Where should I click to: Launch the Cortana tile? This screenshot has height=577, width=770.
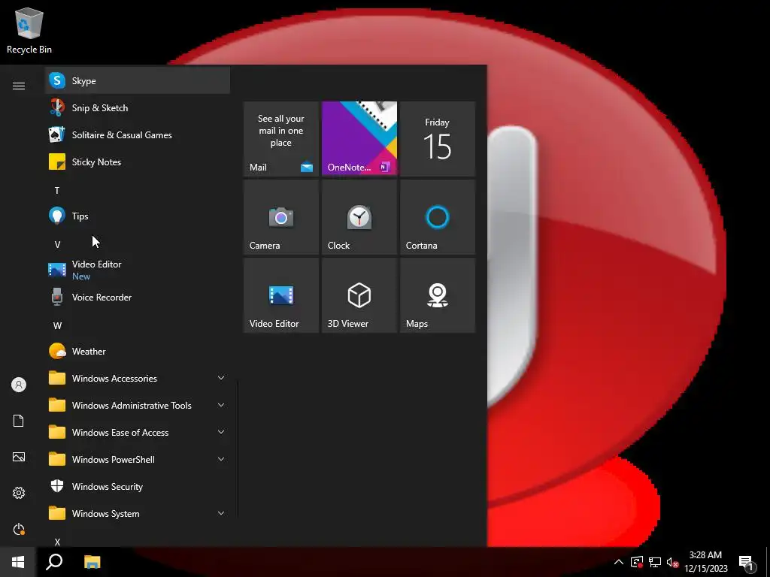437,217
